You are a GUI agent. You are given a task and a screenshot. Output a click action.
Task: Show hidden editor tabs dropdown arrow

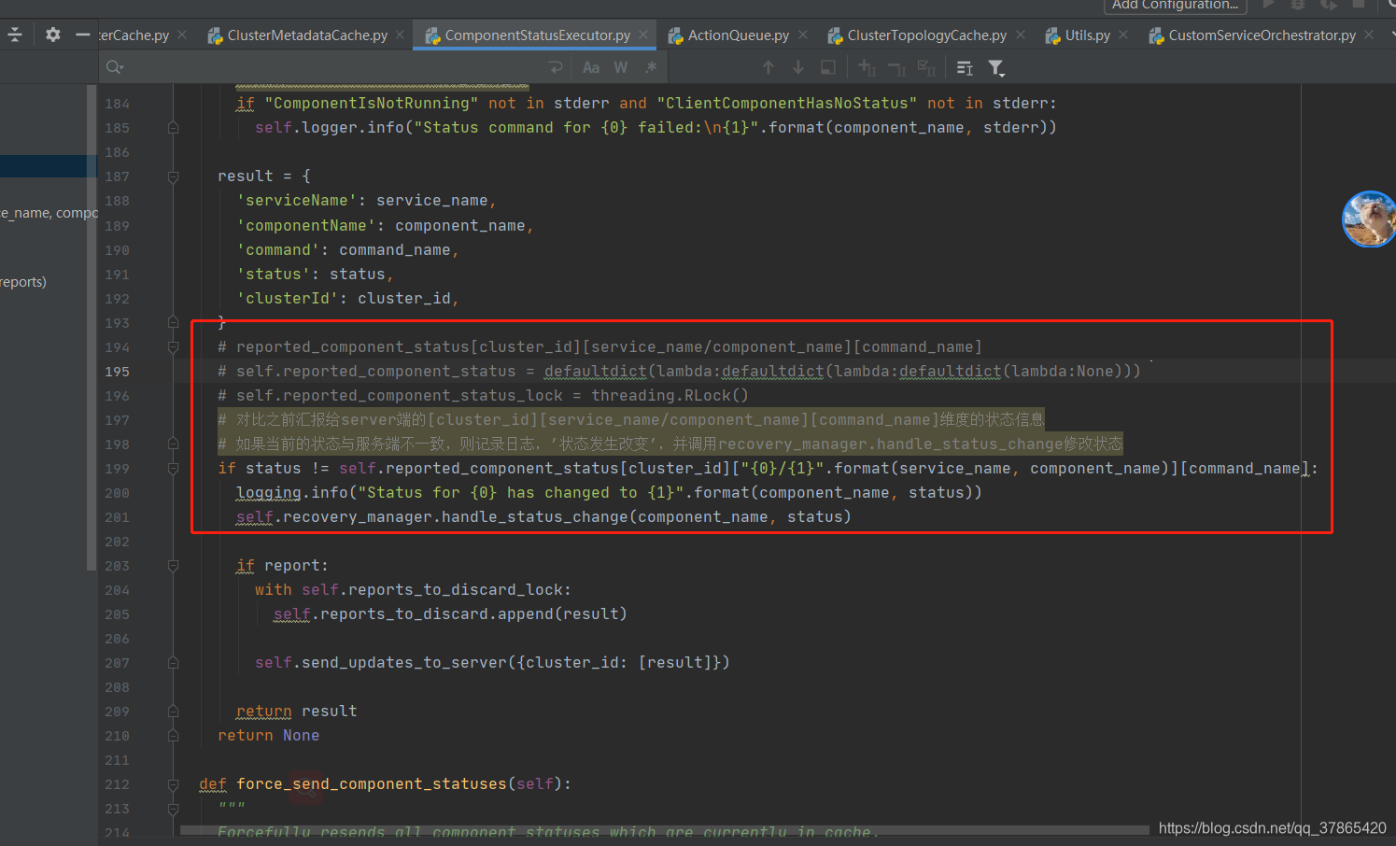(1391, 35)
